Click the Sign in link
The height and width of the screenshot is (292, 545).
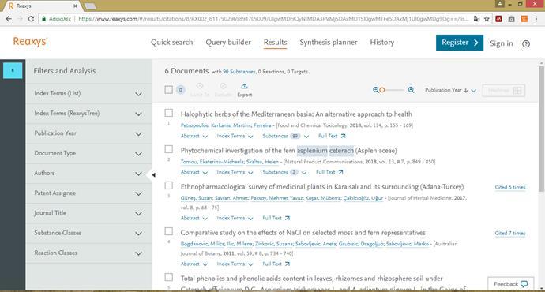pyautogui.click(x=502, y=43)
